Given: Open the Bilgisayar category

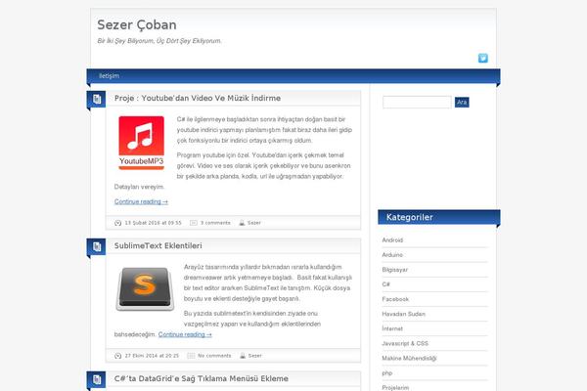Looking at the screenshot, I should [394, 270].
